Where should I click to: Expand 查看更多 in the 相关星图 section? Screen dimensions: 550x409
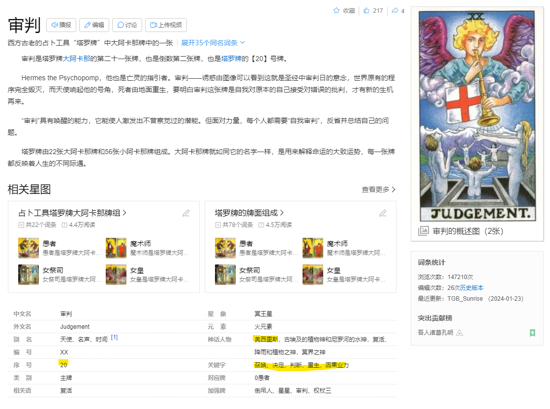click(x=378, y=189)
